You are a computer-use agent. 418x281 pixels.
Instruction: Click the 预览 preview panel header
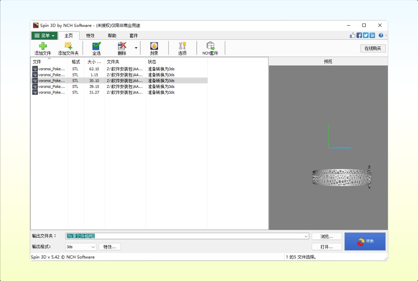pos(328,61)
